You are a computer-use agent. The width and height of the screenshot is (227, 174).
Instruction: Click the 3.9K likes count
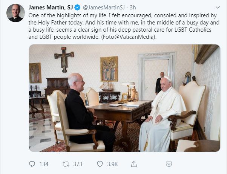click(x=112, y=164)
